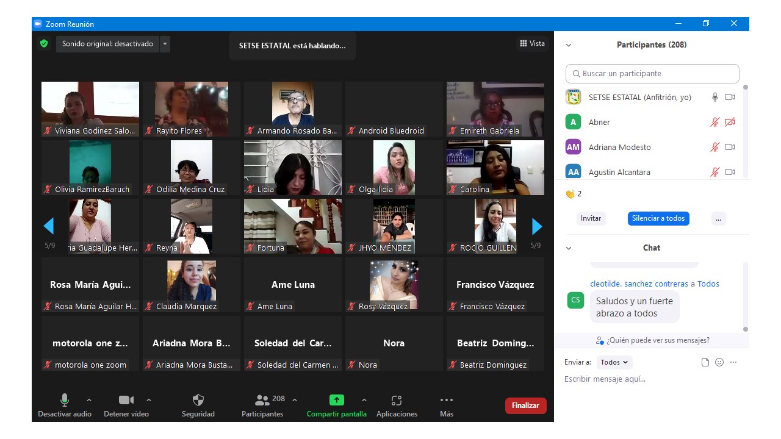Image resolution: width=781 pixels, height=439 pixels.
Task: Select Android Bluedroid participant tile
Action: click(x=394, y=109)
